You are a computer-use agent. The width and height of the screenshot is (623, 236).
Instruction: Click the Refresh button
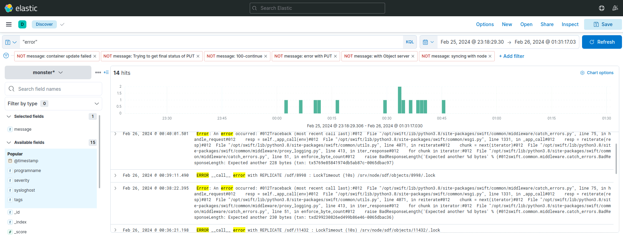coord(602,42)
